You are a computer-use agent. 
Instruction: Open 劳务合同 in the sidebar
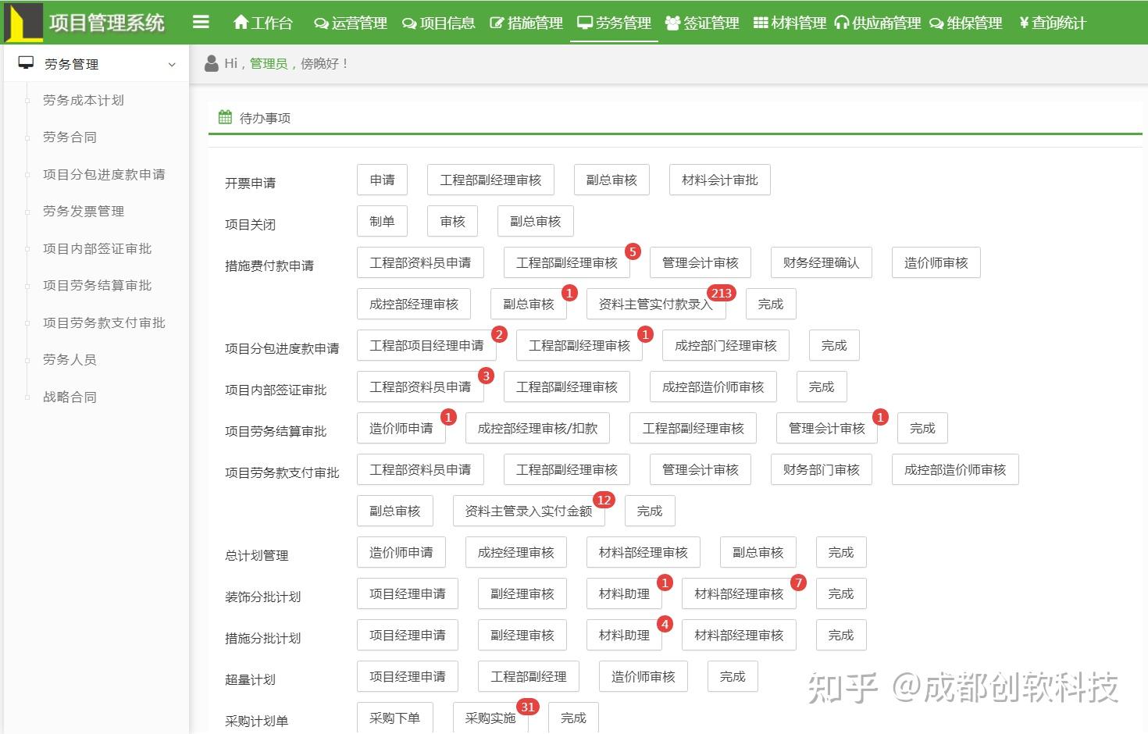tap(70, 137)
